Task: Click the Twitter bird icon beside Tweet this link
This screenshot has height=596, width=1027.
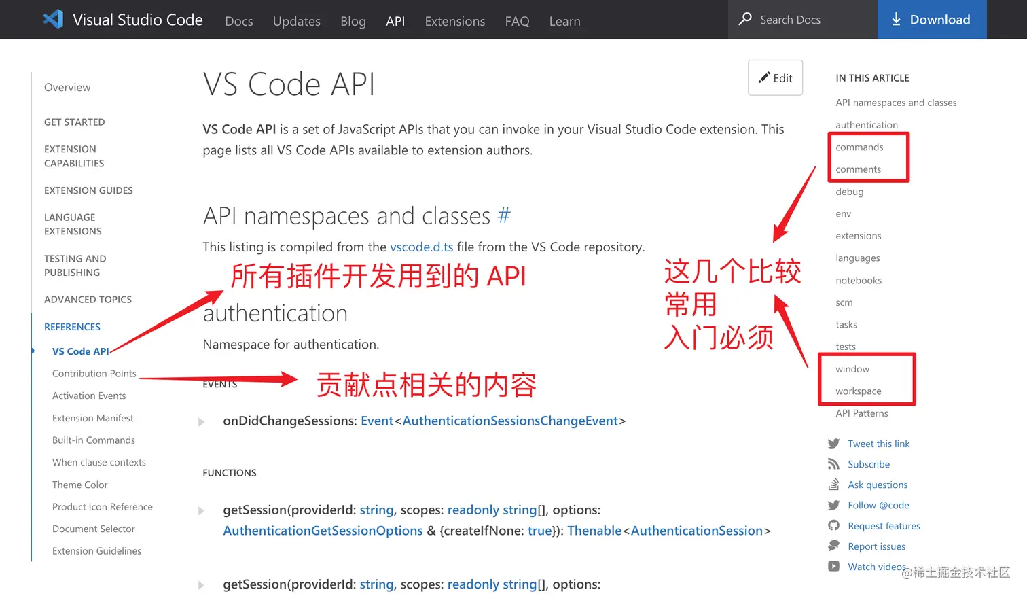Action: pos(833,444)
